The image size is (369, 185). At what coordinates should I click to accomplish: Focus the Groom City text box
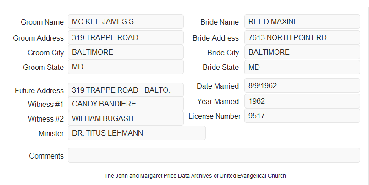(126, 52)
